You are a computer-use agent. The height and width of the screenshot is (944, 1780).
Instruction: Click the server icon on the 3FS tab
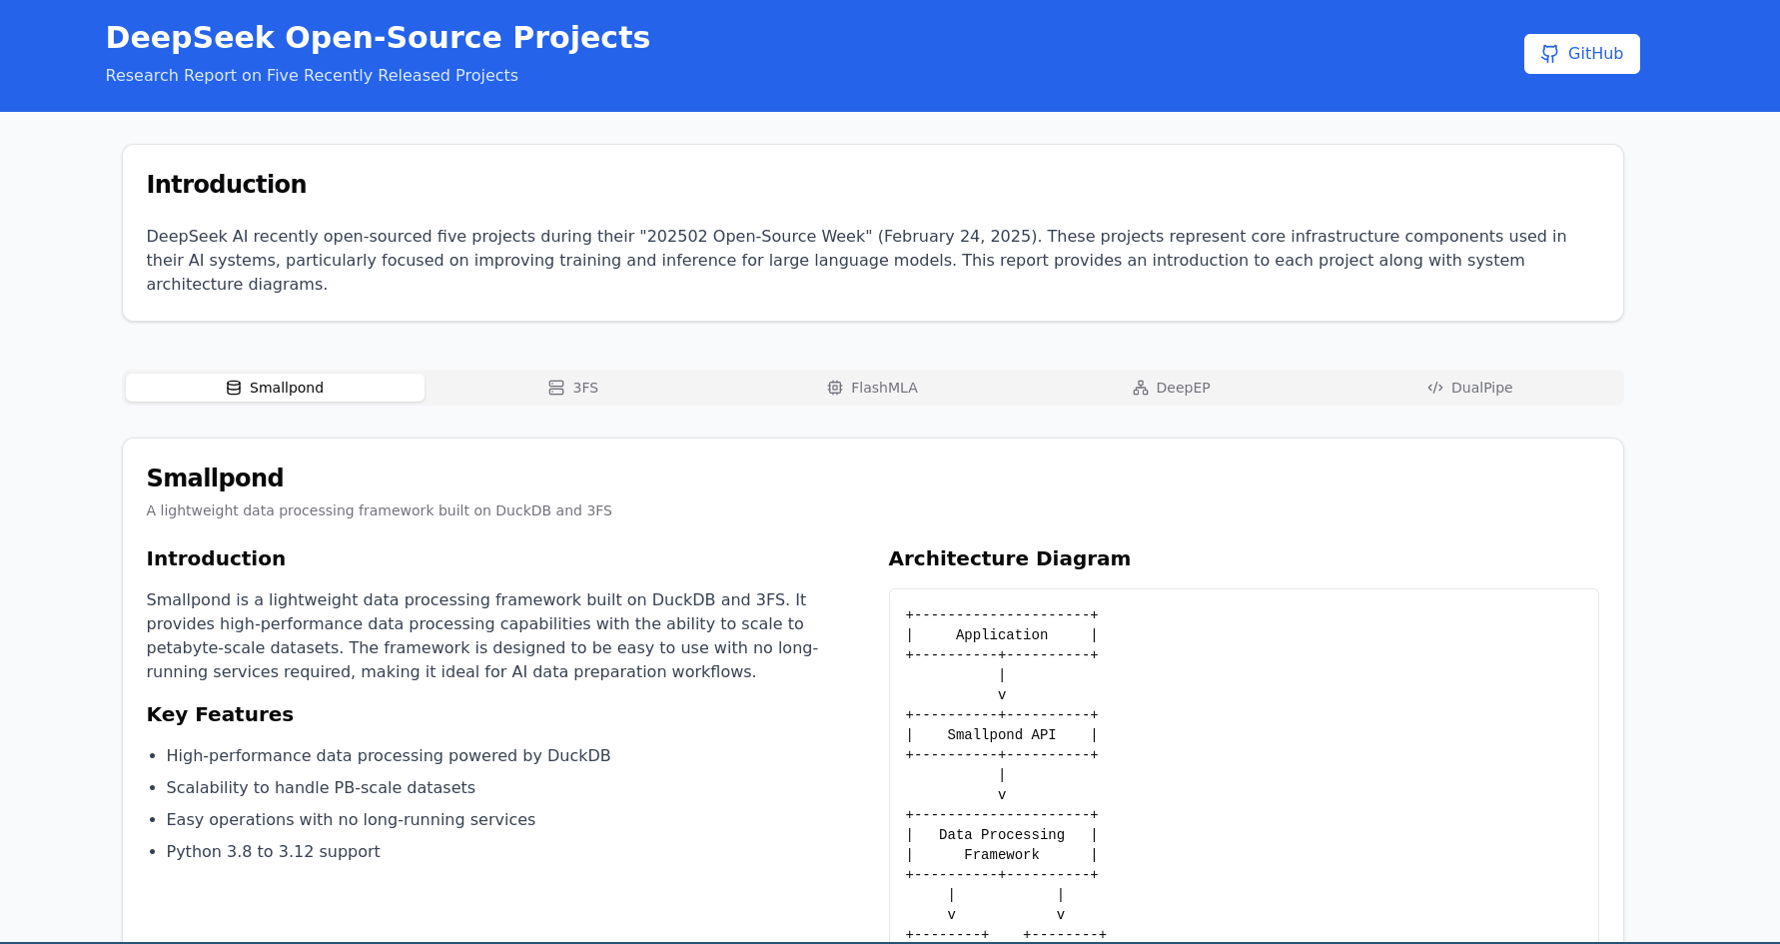(x=556, y=388)
